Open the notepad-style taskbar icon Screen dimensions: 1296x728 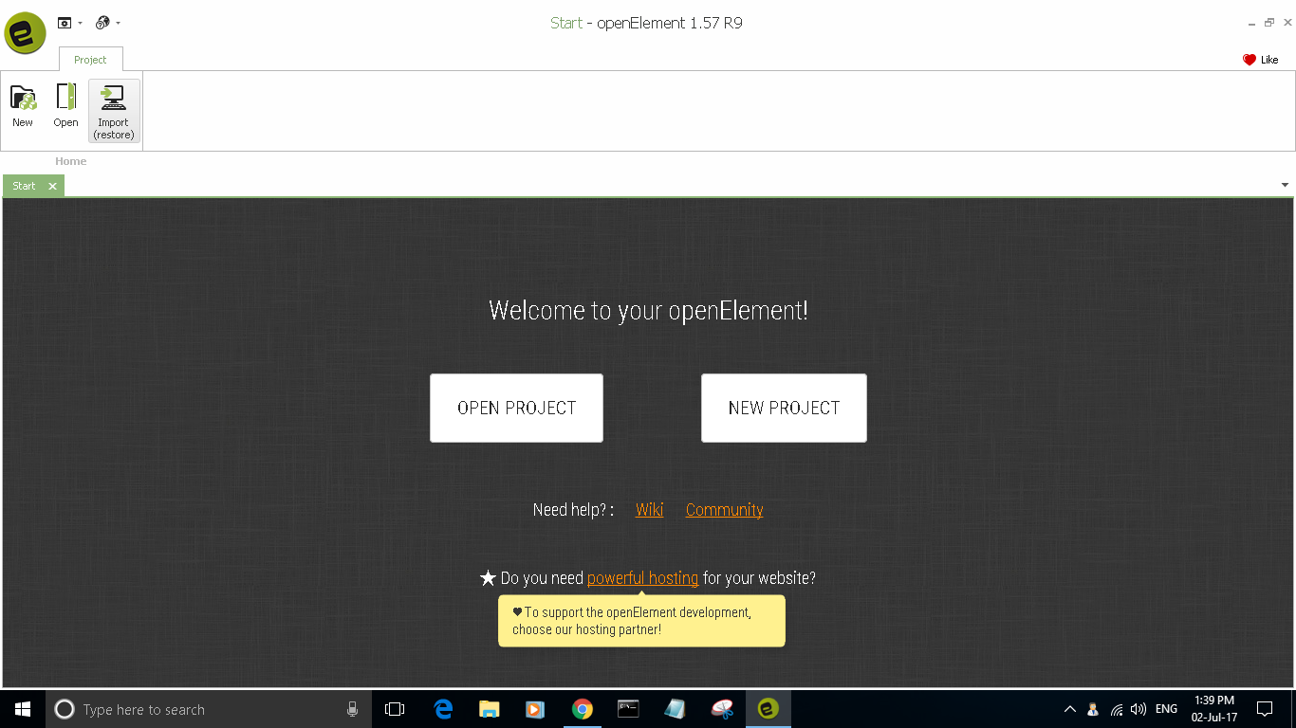tap(675, 709)
